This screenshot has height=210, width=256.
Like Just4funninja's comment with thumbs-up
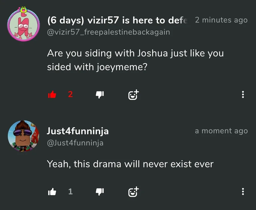pos(52,192)
